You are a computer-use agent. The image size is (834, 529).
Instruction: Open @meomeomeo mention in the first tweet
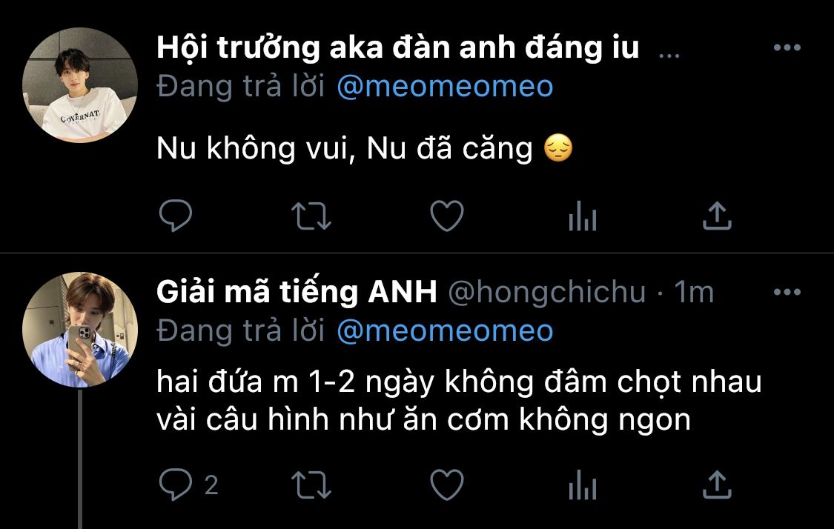[446, 87]
